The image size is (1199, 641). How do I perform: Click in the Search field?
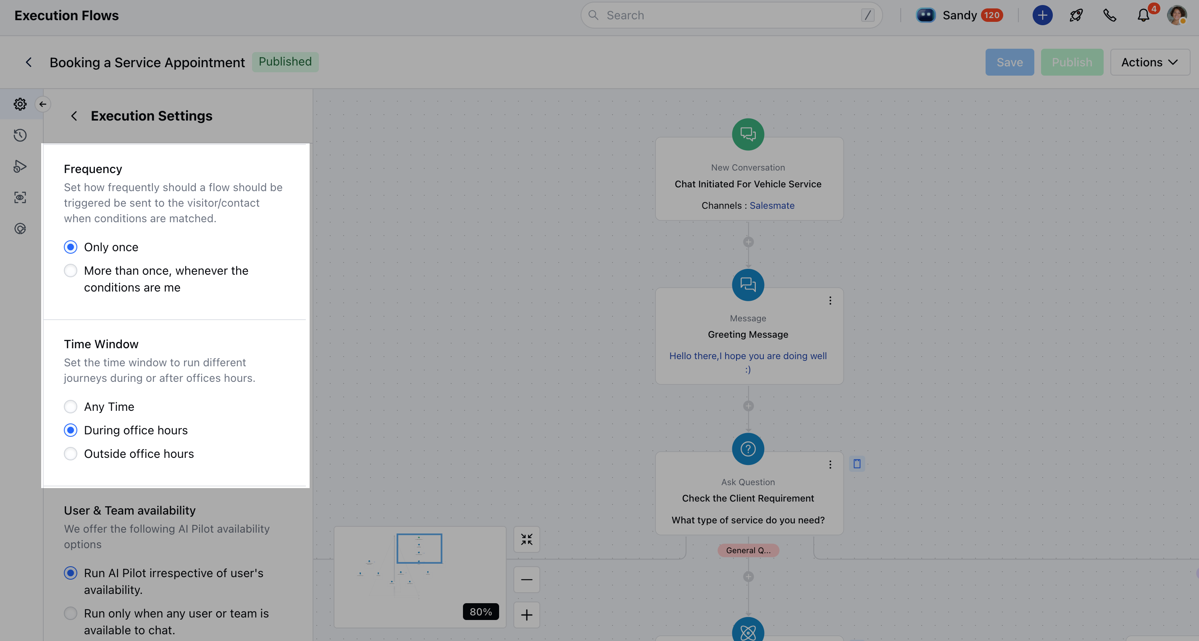[731, 16]
